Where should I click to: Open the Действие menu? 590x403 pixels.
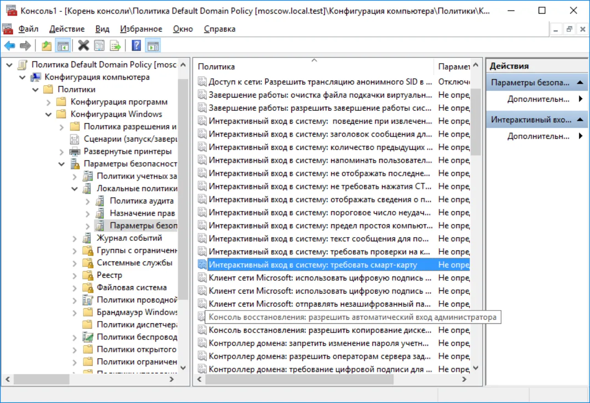point(67,29)
